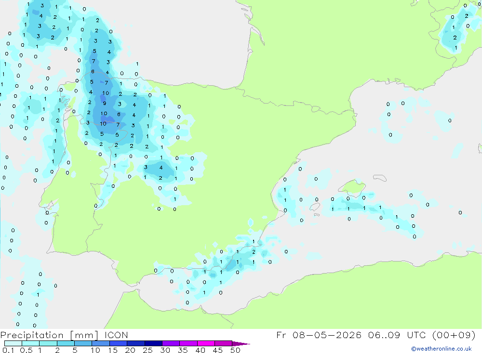Click the '30' legend scale label
This screenshot has width=482, height=353.
[x=165, y=350]
